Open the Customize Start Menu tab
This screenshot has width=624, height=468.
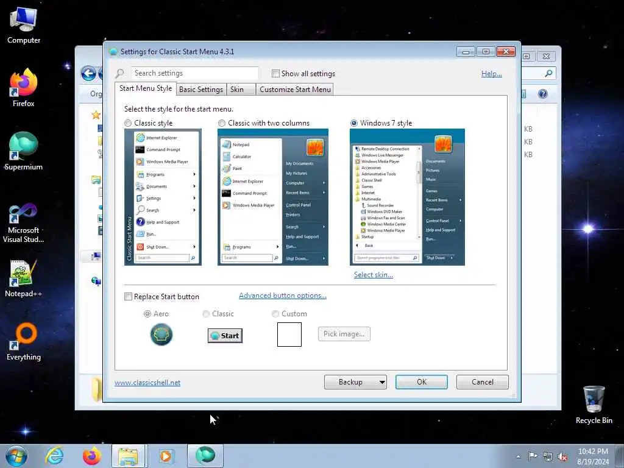click(295, 90)
